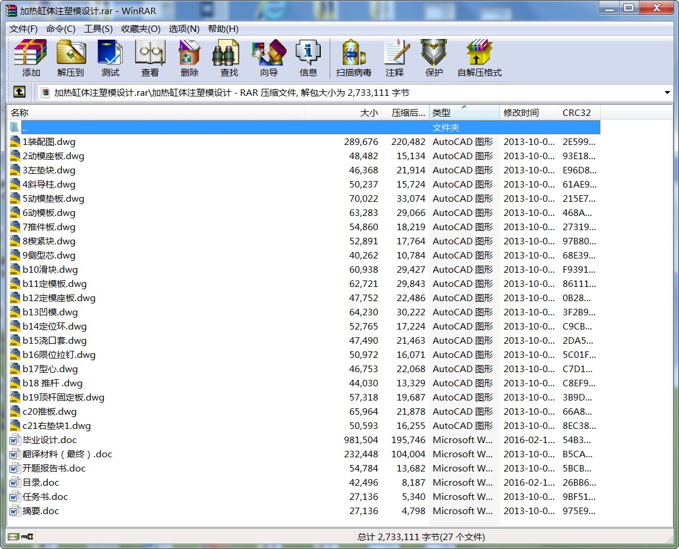Image resolution: width=679 pixels, height=549 pixels.
Task: Select file 3左垫块.dwg
Action: pyautogui.click(x=49, y=170)
